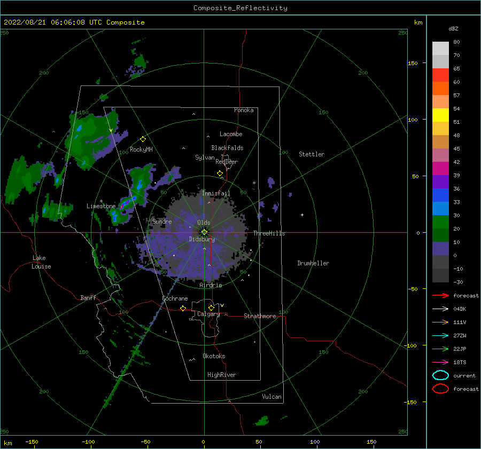Click the white plus marker north of Drumheller

point(302,215)
